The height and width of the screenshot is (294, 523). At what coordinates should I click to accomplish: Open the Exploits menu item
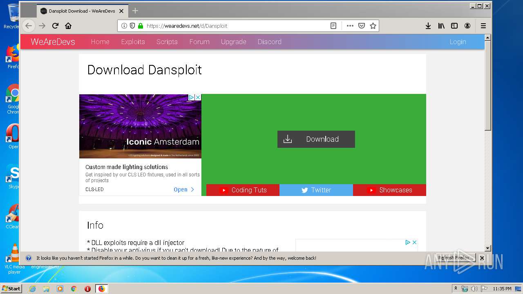tap(133, 42)
